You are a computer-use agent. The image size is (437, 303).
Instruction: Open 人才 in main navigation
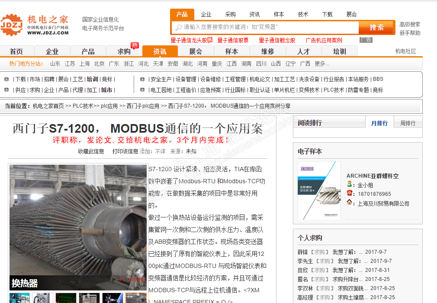(x=303, y=51)
